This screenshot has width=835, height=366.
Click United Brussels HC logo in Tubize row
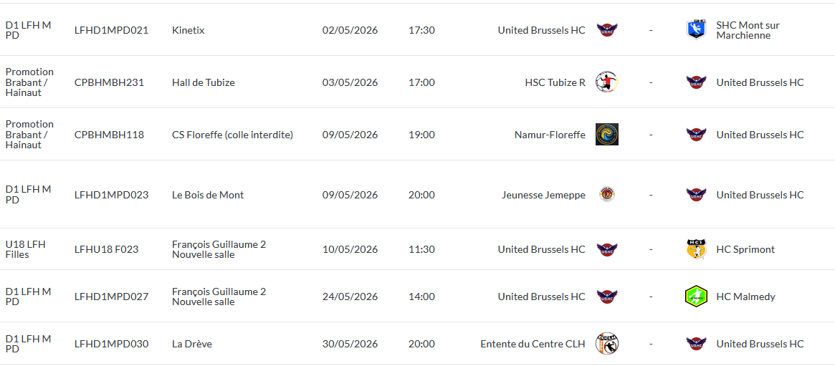click(696, 82)
